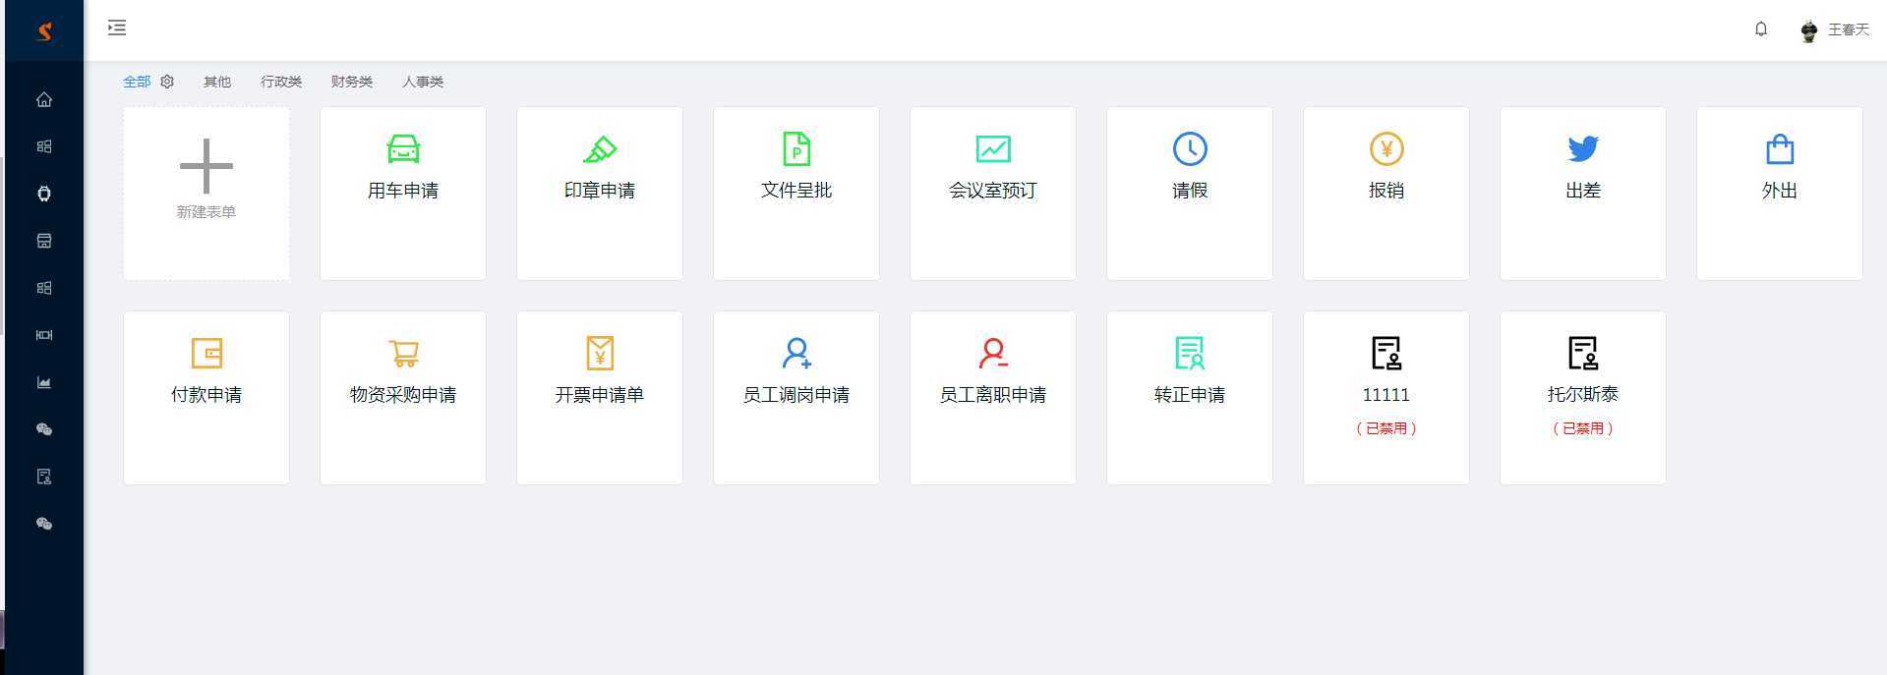Open the grid icon directly below home
The width and height of the screenshot is (1887, 675).
pos(44,146)
